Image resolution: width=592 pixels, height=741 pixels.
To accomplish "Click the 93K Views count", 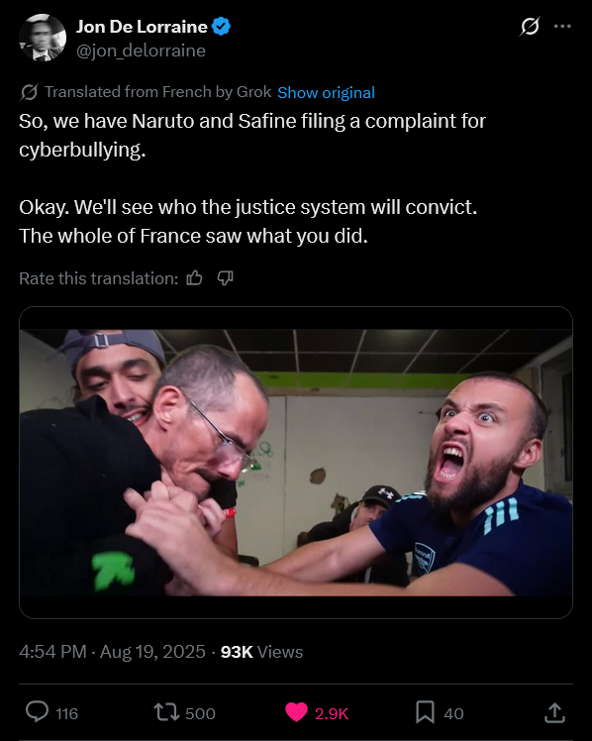I will coord(261,652).
